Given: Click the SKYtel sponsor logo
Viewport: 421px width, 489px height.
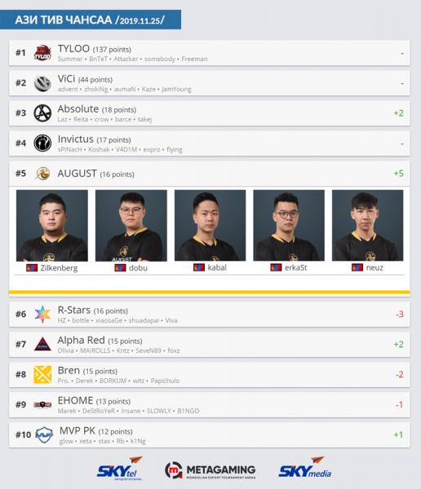Looking at the screenshot, I should (120, 469).
